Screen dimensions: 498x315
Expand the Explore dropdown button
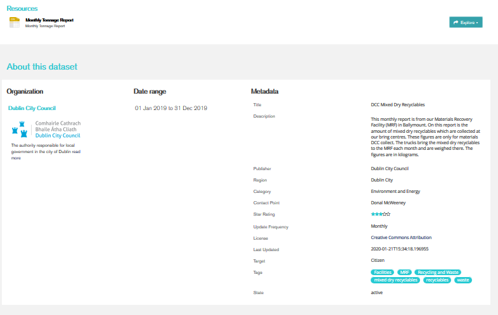click(466, 22)
